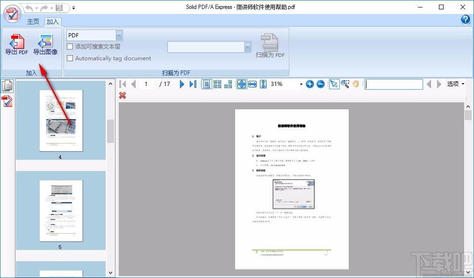Screen dimensions: 474x278
Task: Find next search result arrow
Action: [439, 84]
